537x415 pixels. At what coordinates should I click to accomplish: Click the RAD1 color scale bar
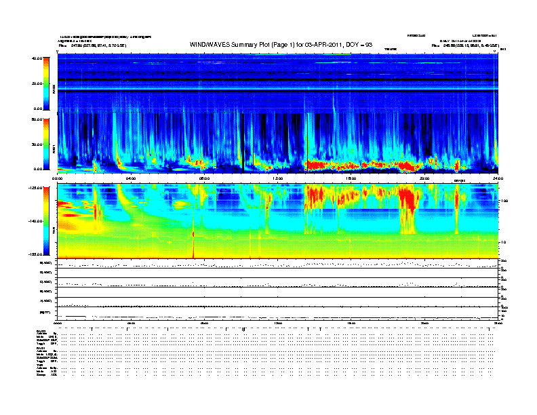tap(46, 144)
